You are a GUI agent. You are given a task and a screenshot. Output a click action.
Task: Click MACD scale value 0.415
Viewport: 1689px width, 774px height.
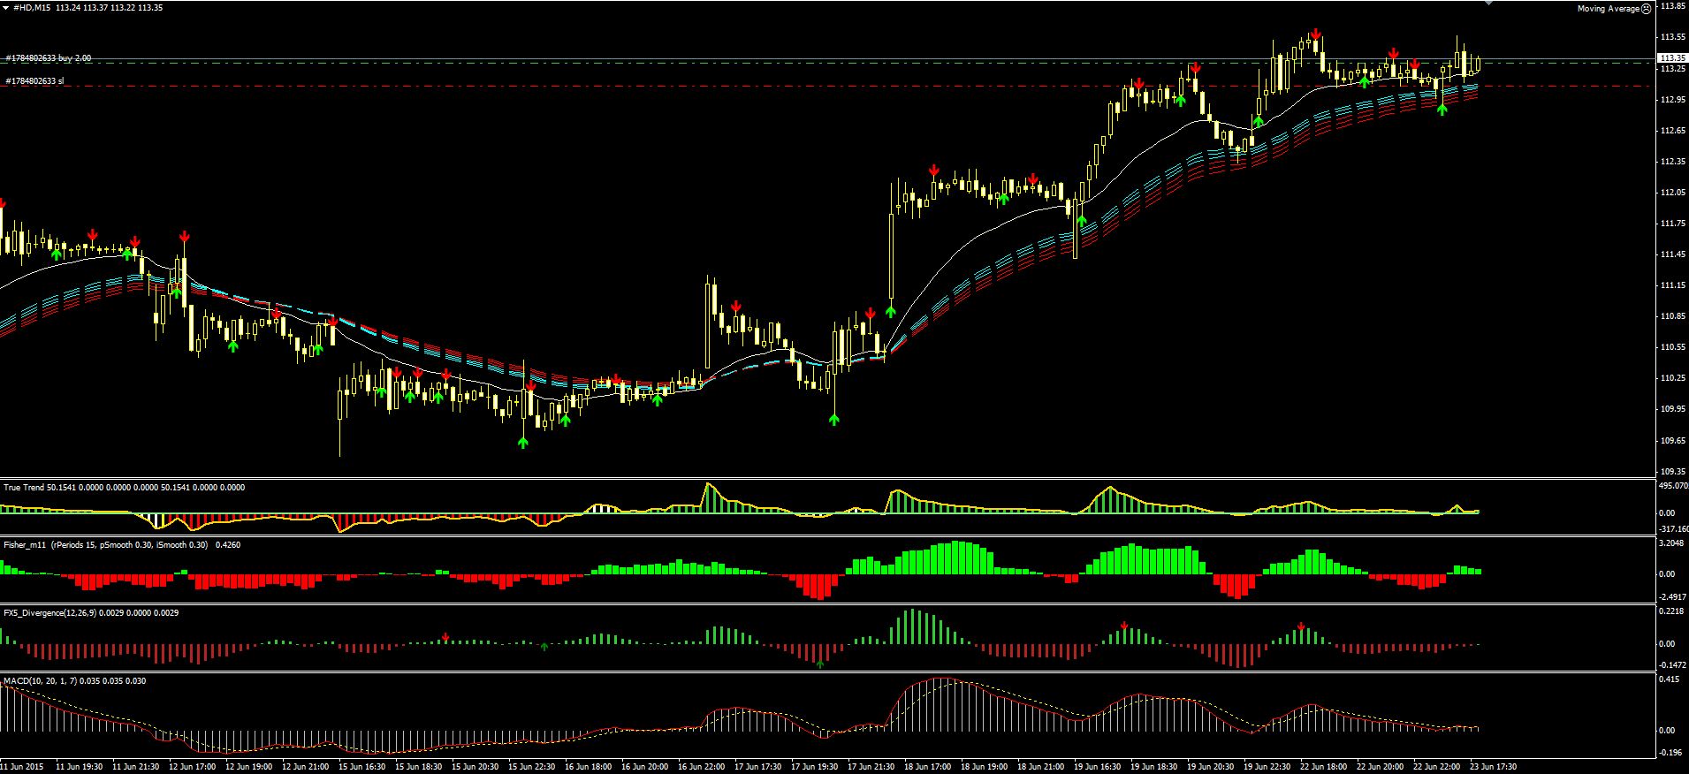coord(1669,679)
